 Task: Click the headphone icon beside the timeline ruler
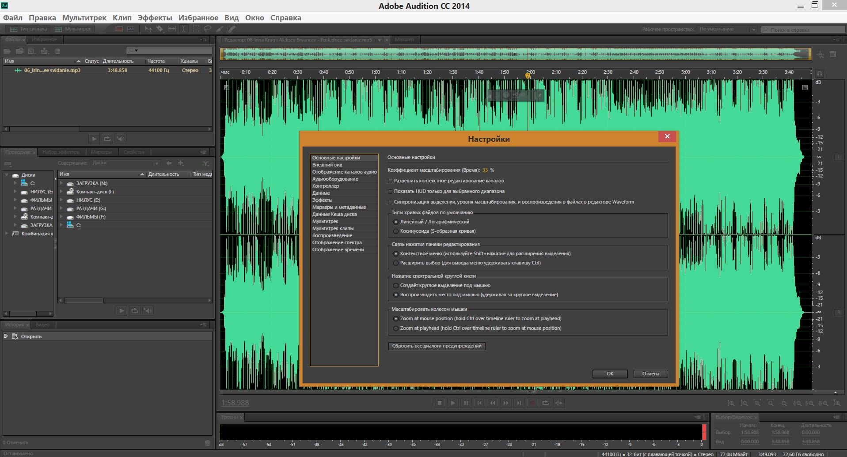pos(819,73)
